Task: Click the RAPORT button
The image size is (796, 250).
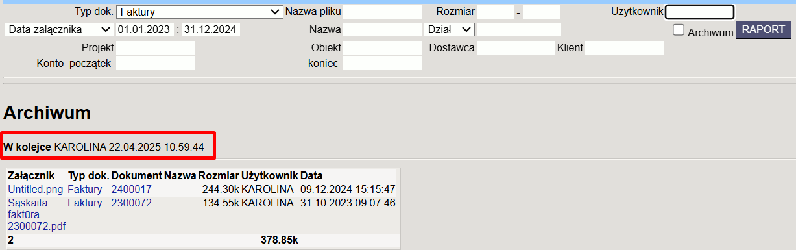Action: (x=764, y=30)
